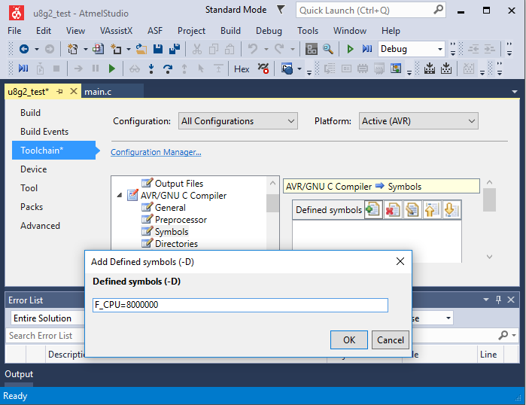
Task: Click the Defined symbols text field
Action: point(240,305)
